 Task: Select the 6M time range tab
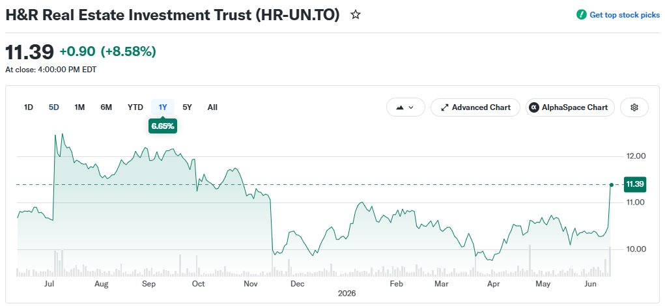tap(106, 107)
